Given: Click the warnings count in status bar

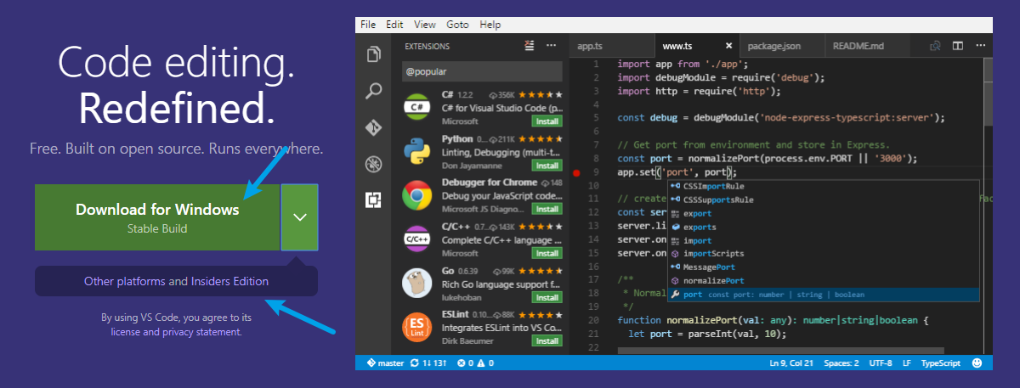Looking at the screenshot, I should click(x=484, y=363).
